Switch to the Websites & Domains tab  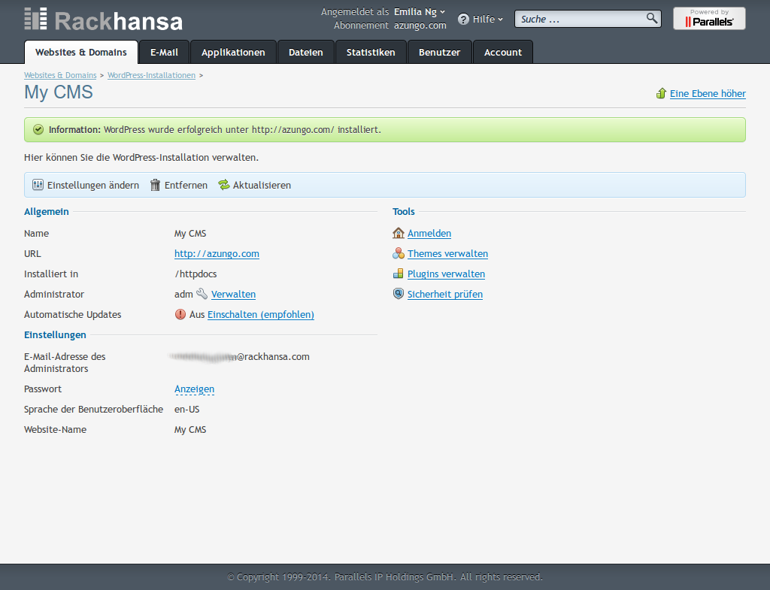(x=81, y=52)
